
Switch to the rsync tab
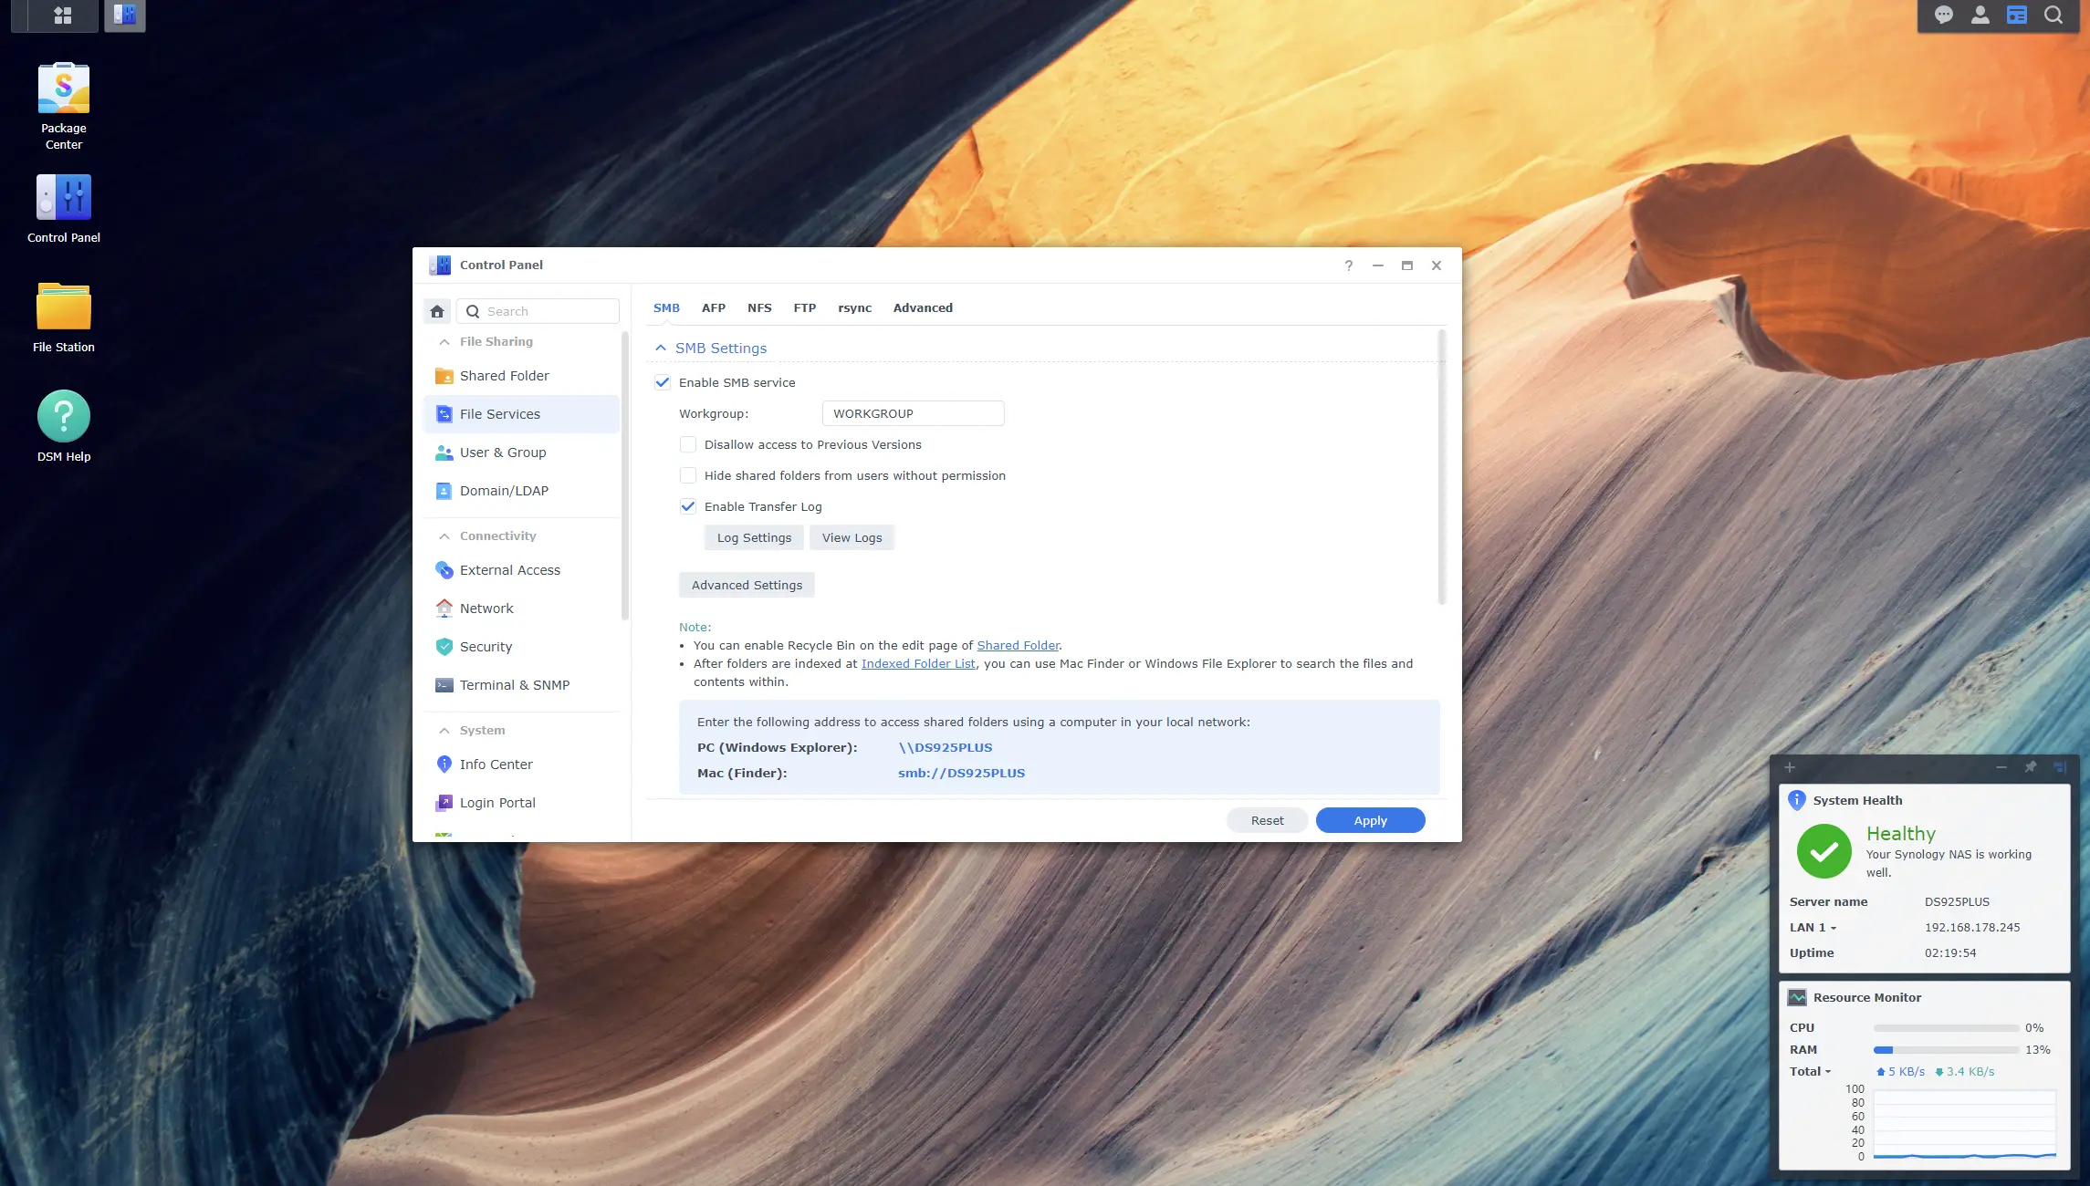pyautogui.click(x=854, y=308)
